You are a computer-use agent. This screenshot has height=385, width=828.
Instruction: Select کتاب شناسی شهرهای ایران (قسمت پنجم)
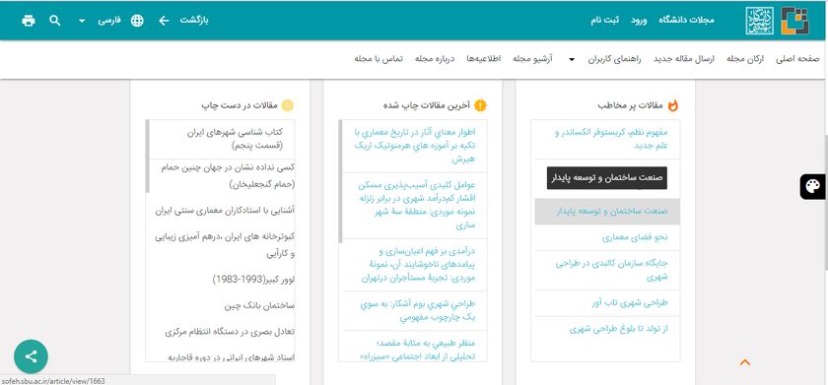pyautogui.click(x=236, y=139)
